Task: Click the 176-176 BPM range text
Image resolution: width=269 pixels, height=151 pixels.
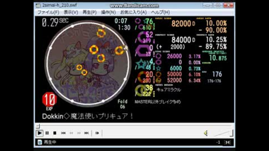Action: pyautogui.click(x=214, y=81)
